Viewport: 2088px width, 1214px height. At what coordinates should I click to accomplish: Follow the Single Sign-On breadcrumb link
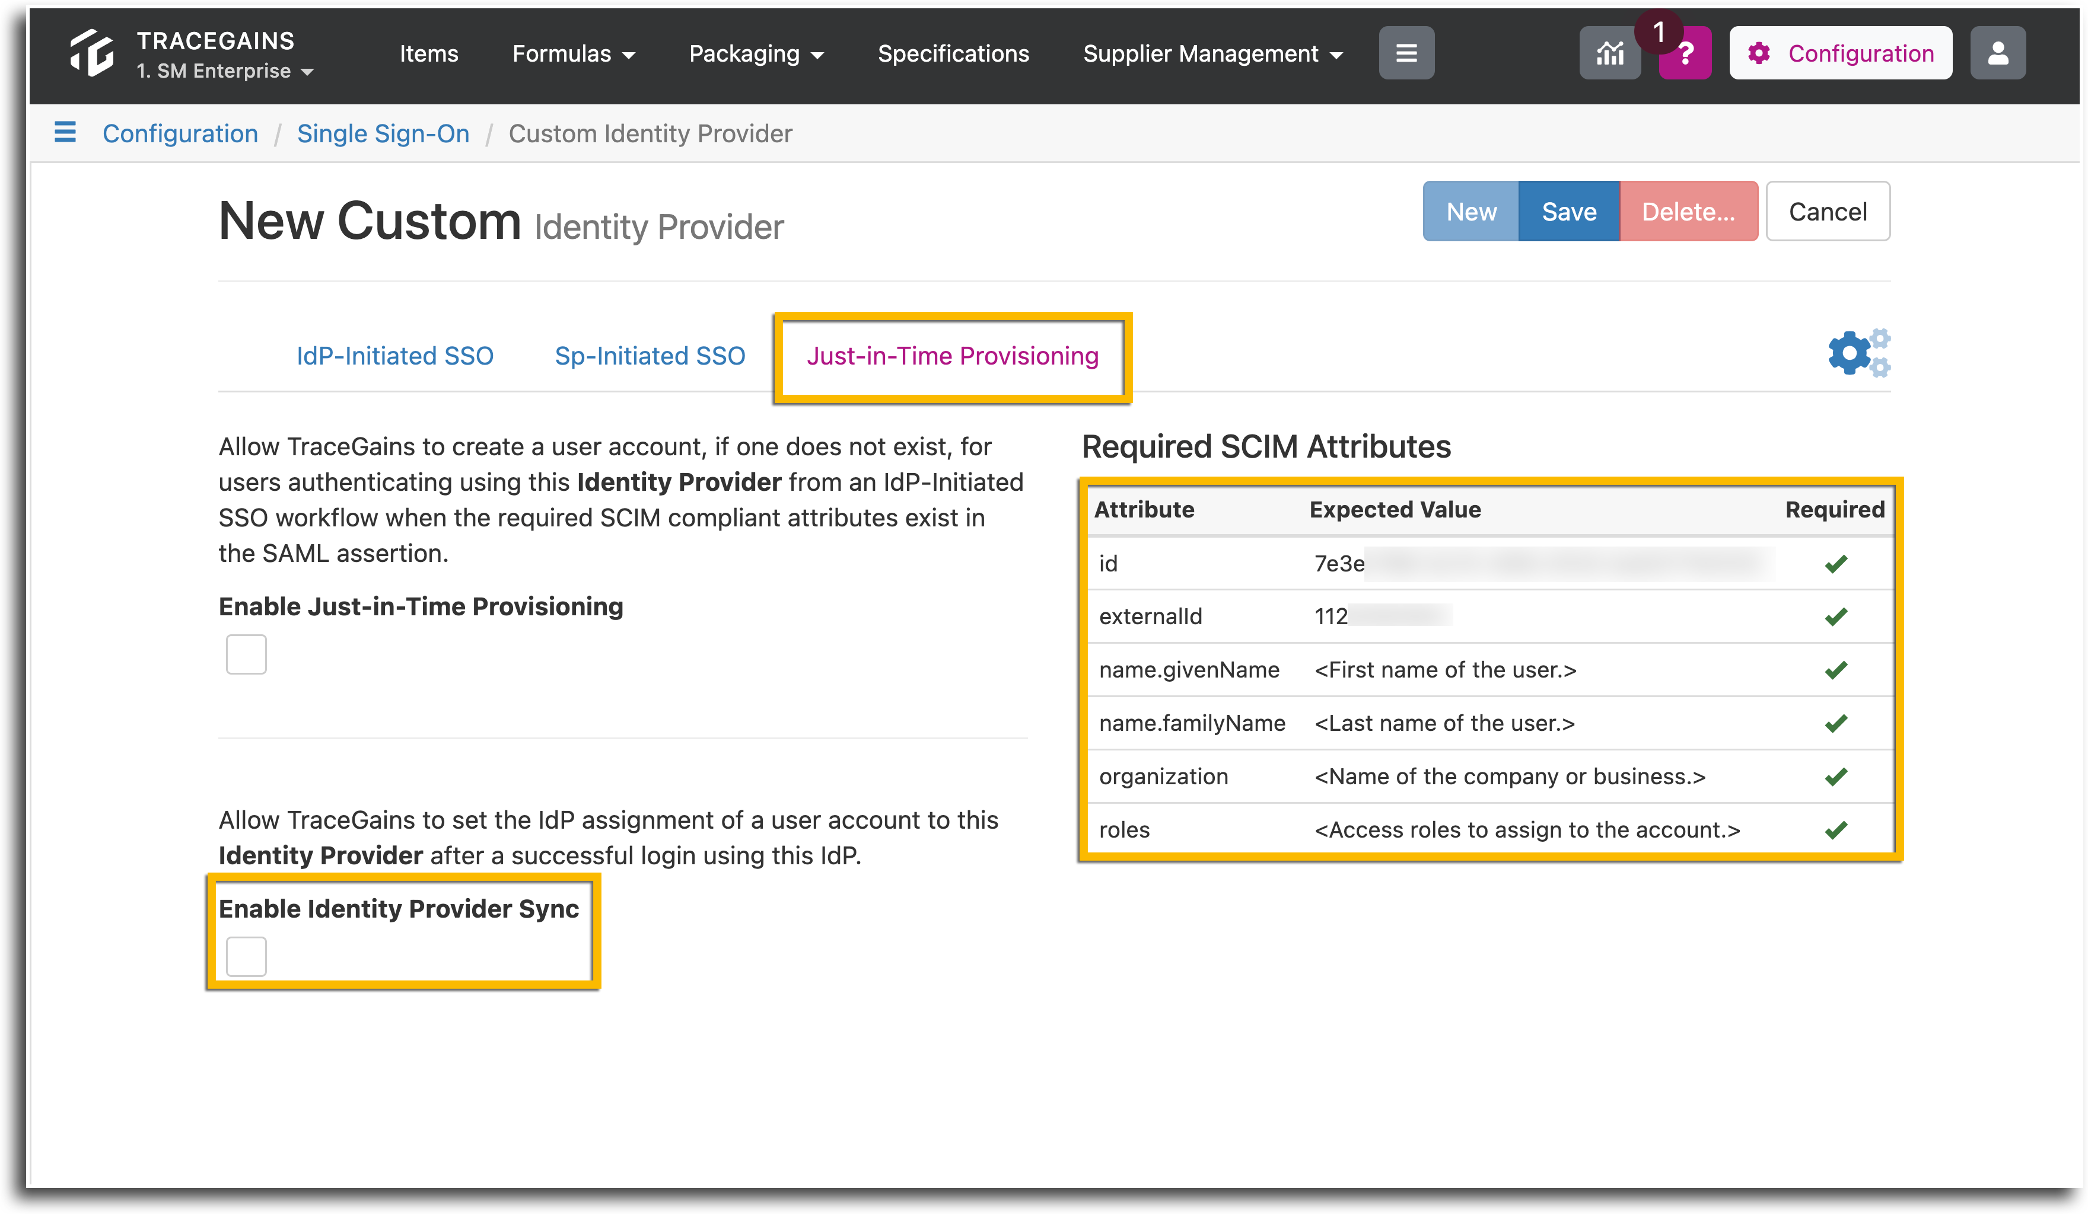(x=383, y=133)
